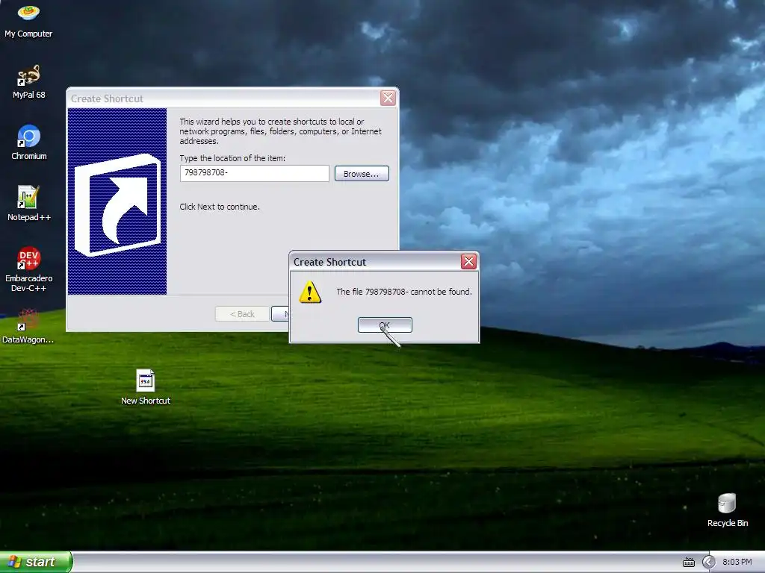Click the shortcut arrow wizard image

[117, 201]
